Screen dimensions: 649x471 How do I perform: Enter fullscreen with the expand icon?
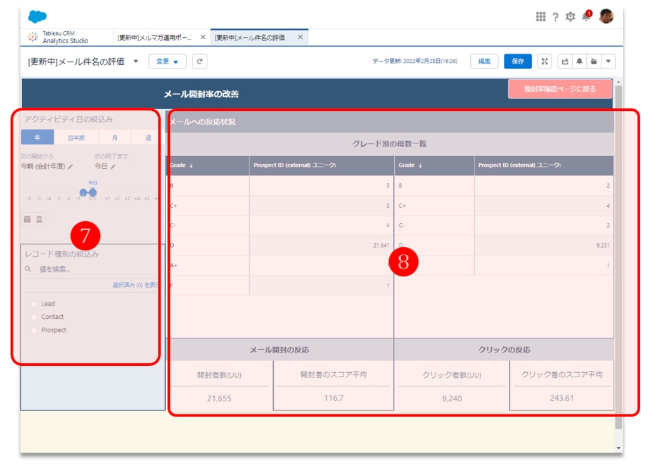(x=545, y=61)
